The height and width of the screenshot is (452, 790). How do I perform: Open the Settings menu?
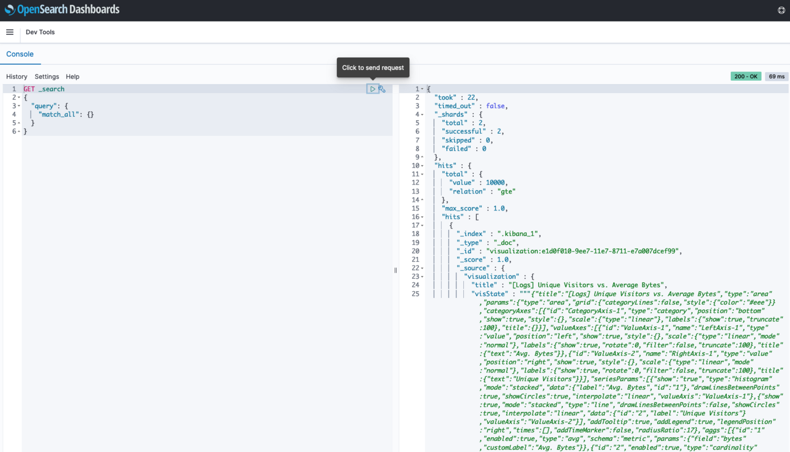[47, 76]
